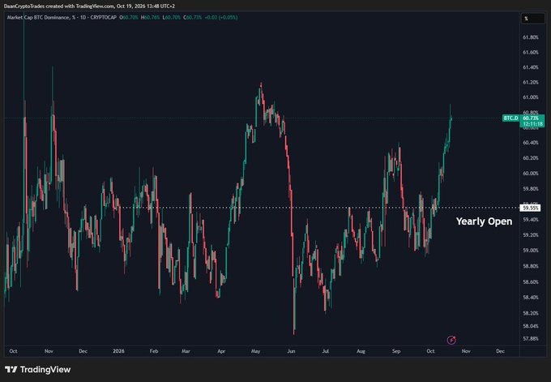Click the Feb label on the time axis
The width and height of the screenshot is (551, 382).
[x=154, y=351]
